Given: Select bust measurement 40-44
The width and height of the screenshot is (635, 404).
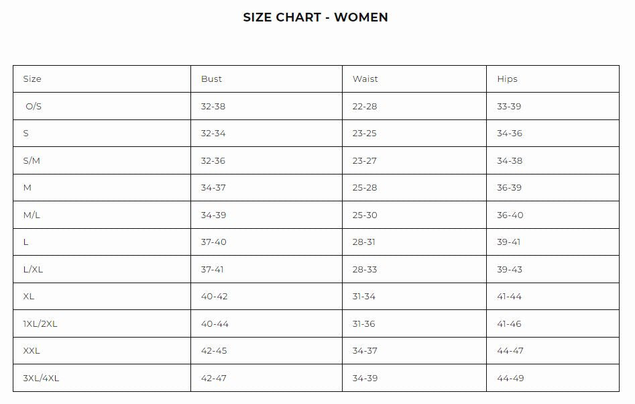Looking at the screenshot, I should point(215,324).
